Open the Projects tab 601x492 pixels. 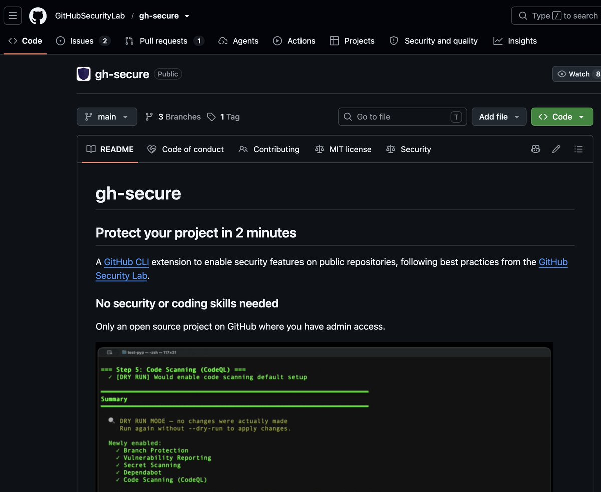(x=352, y=41)
